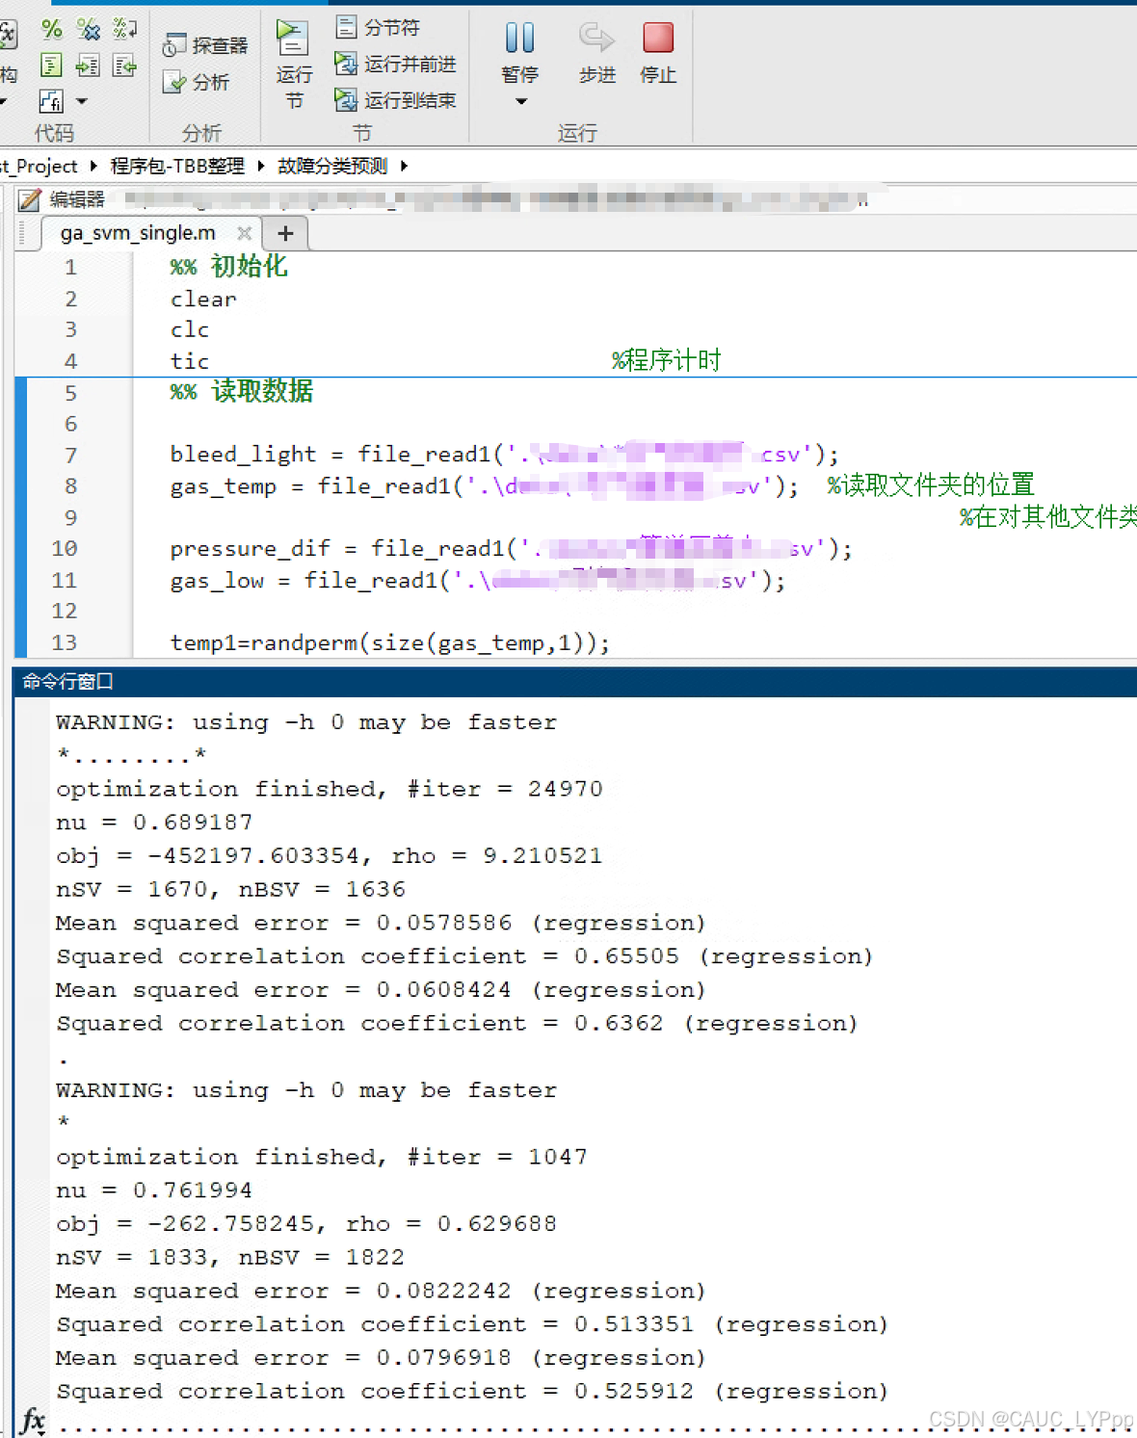Click line number 13 in gutter
The image size is (1137, 1438).
point(65,642)
